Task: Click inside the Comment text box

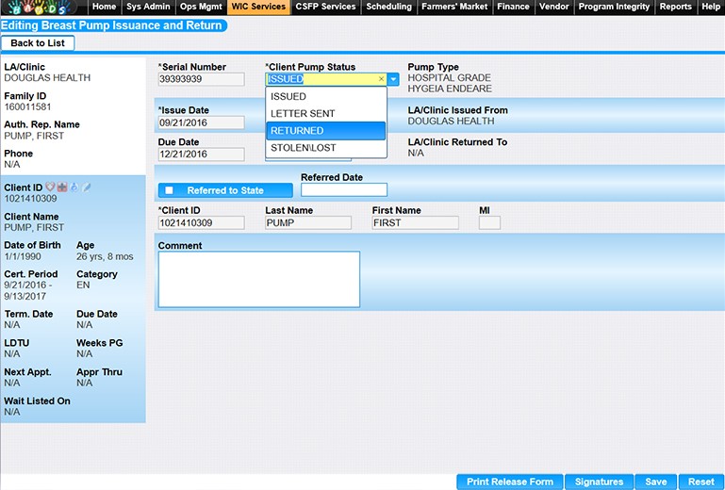Action: click(258, 279)
